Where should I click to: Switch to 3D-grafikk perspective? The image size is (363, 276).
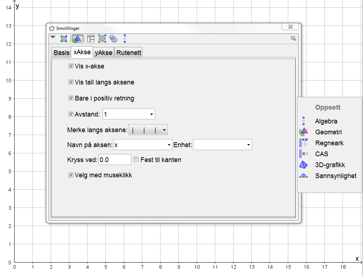[x=330, y=165]
